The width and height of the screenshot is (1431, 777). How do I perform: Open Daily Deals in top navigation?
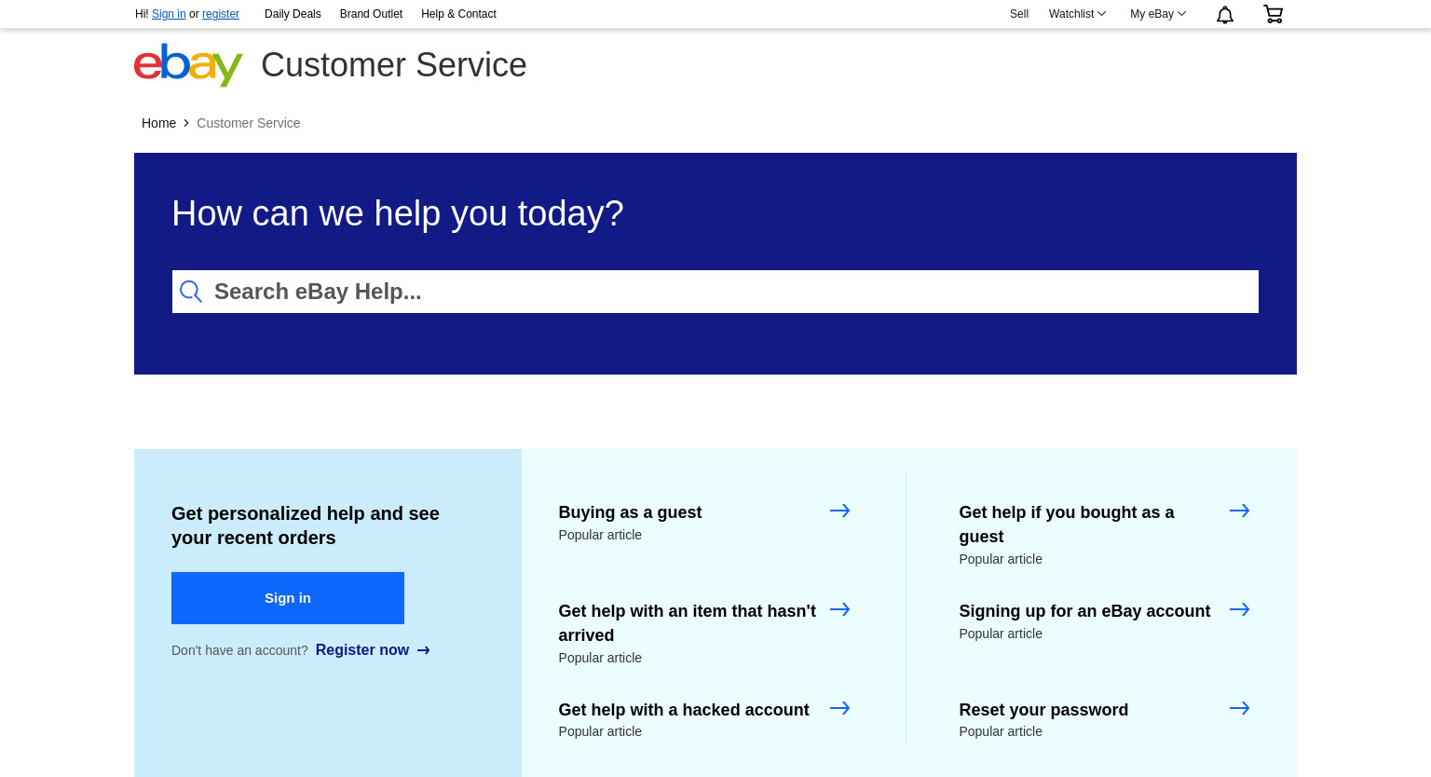pyautogui.click(x=293, y=14)
